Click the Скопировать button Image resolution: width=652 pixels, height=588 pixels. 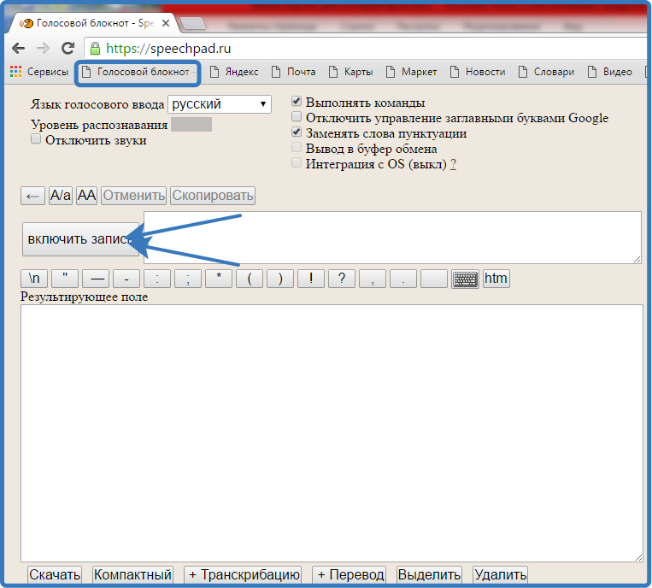click(x=213, y=196)
